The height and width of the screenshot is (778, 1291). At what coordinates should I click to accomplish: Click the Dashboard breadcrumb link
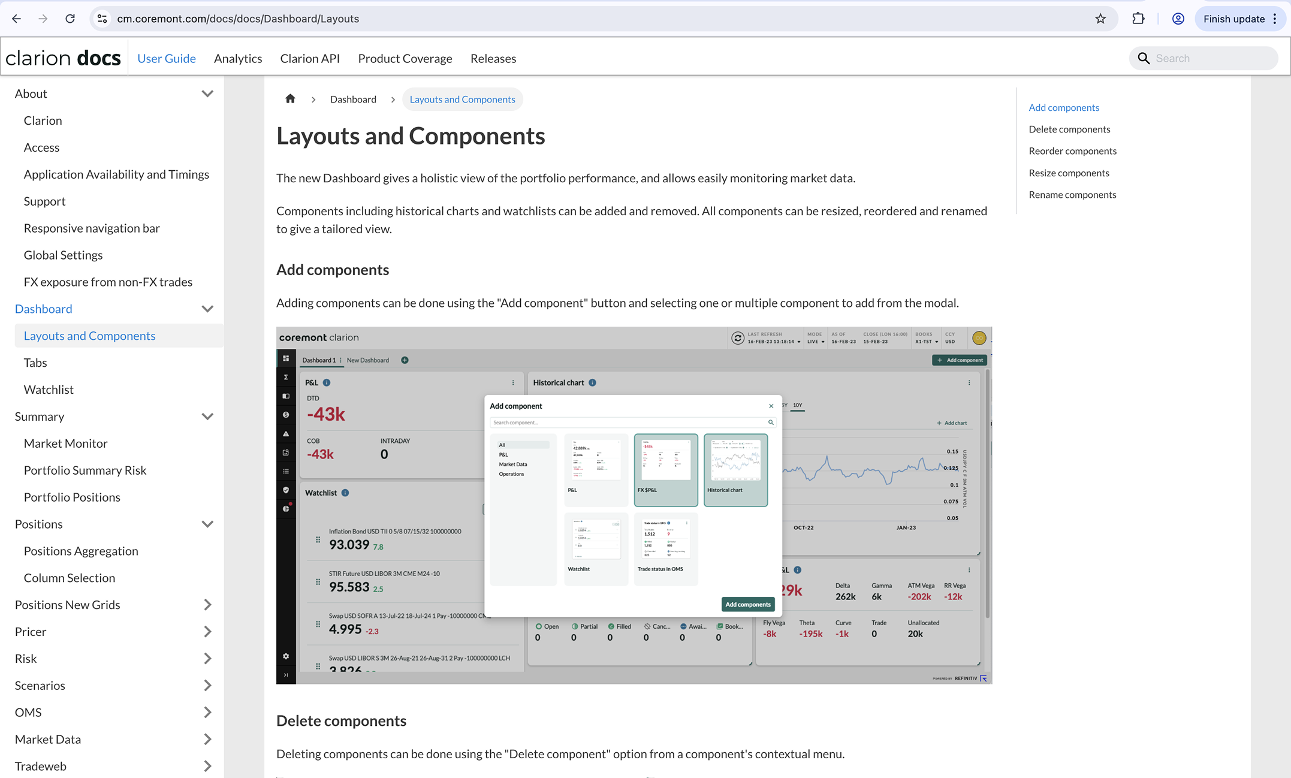(353, 99)
